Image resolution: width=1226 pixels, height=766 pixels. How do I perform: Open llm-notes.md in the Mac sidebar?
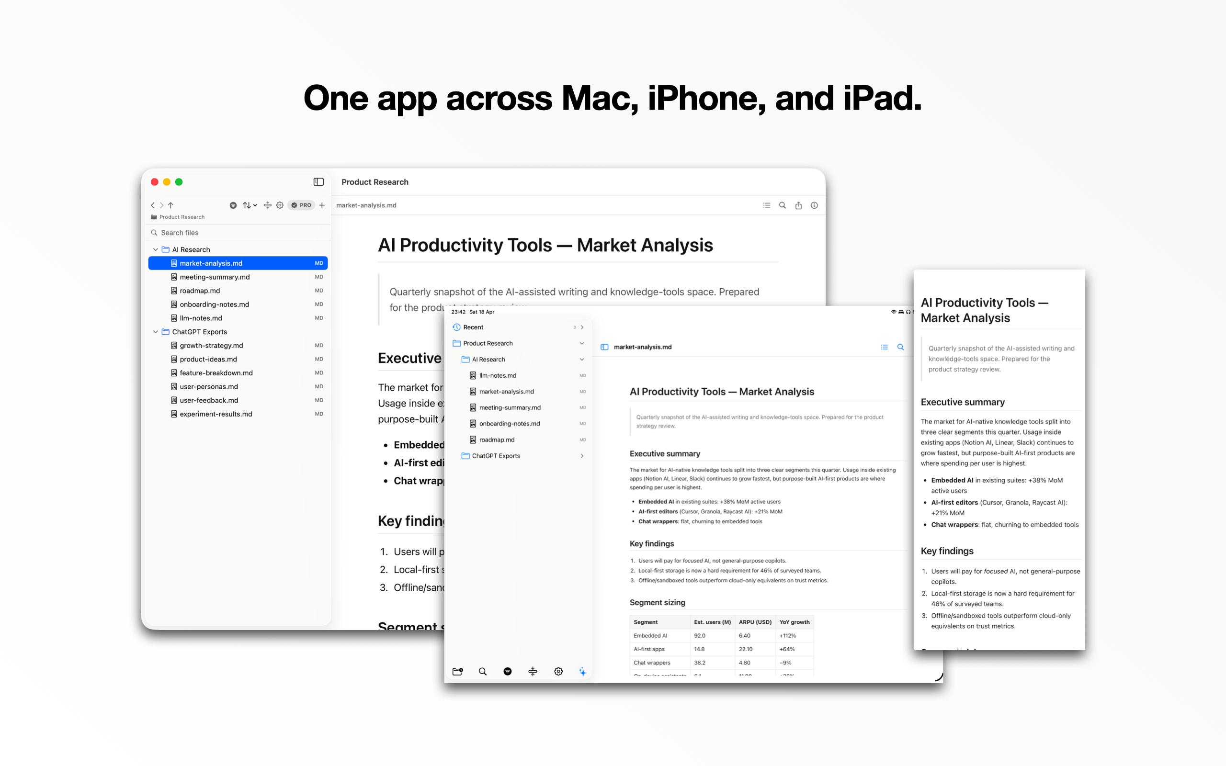coord(238,318)
